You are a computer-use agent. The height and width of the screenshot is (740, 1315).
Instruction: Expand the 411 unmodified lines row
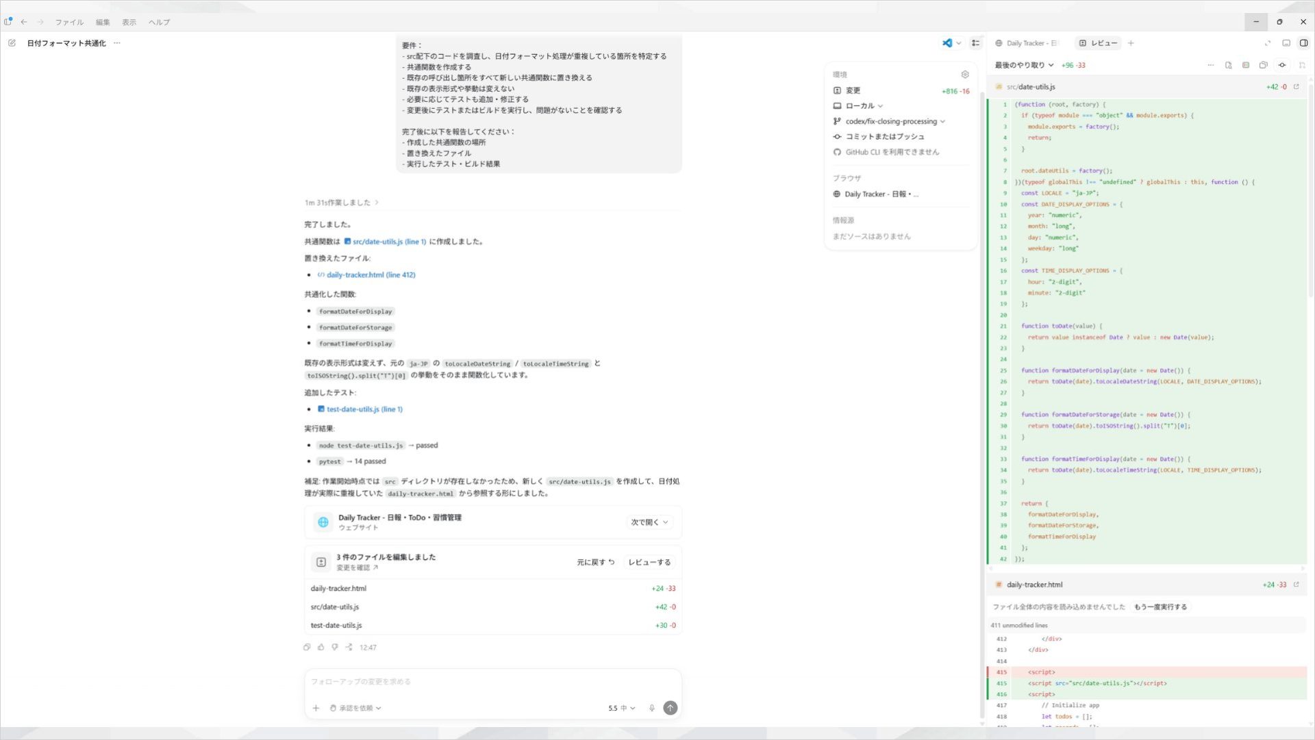click(1147, 625)
